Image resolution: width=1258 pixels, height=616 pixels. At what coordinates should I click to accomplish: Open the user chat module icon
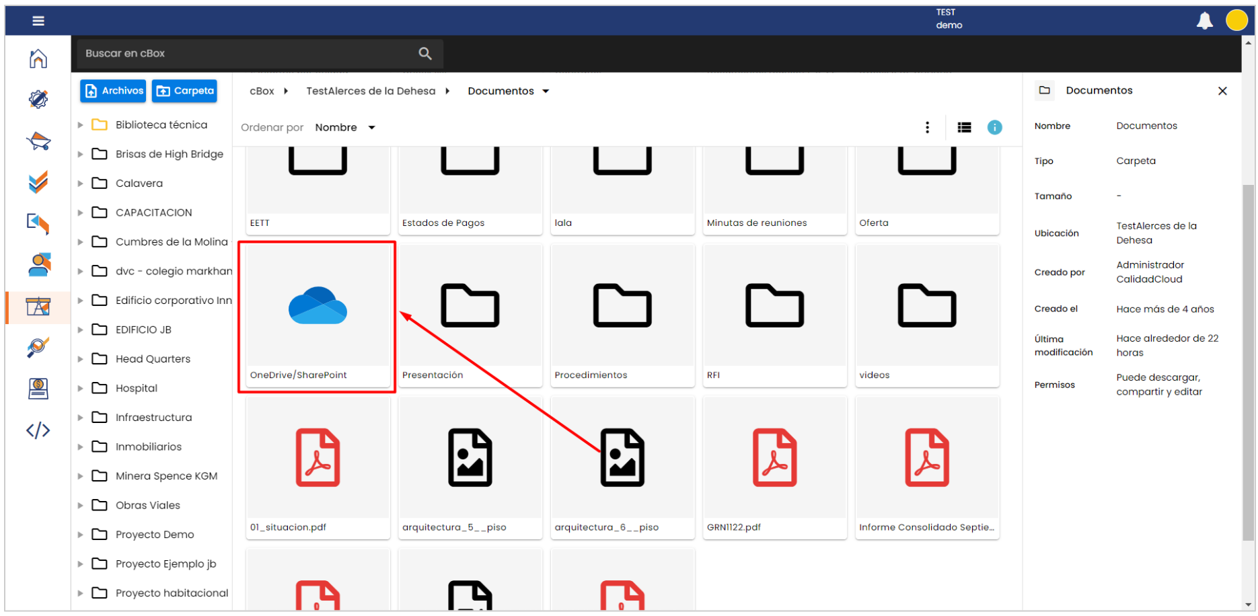coord(38,265)
